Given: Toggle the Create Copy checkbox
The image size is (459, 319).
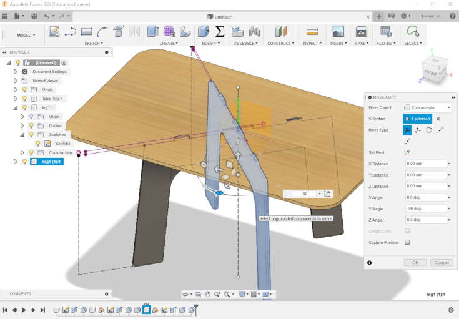Looking at the screenshot, I should pyautogui.click(x=407, y=231).
